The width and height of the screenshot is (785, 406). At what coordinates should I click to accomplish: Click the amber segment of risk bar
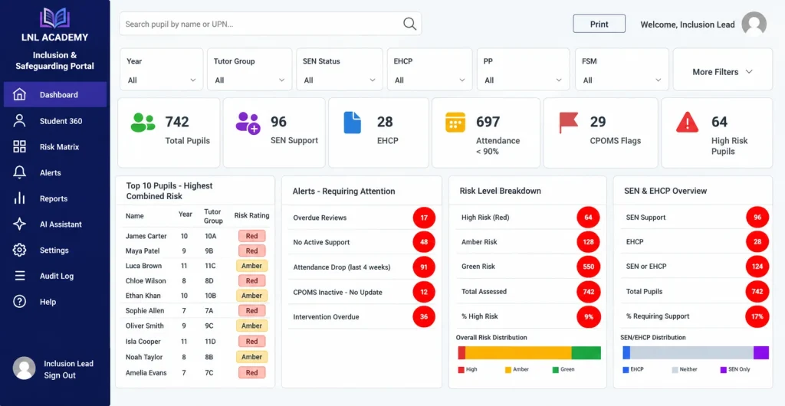518,352
